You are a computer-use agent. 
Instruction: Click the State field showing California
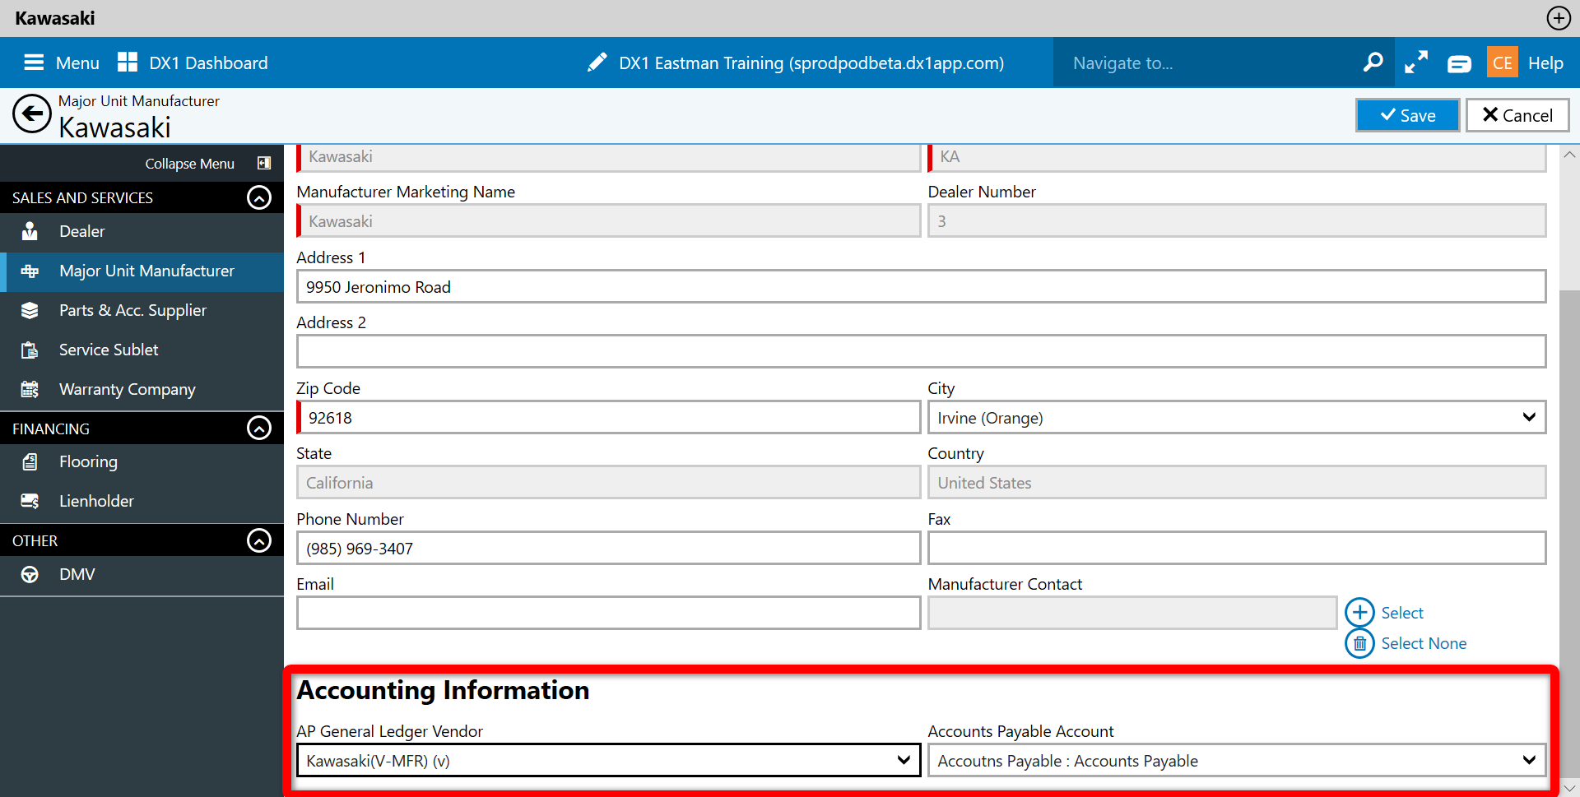coord(608,483)
